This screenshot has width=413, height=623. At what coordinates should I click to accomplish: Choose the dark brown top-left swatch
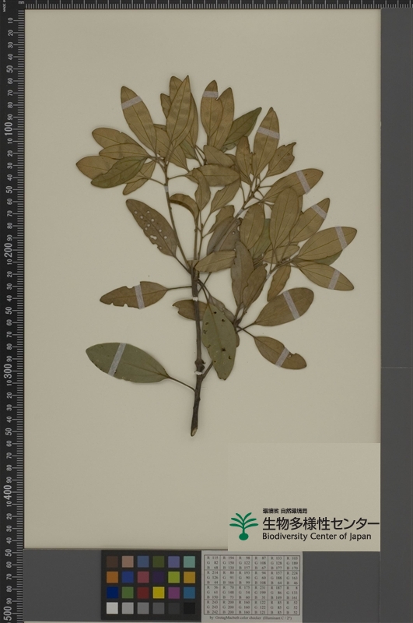(112, 561)
